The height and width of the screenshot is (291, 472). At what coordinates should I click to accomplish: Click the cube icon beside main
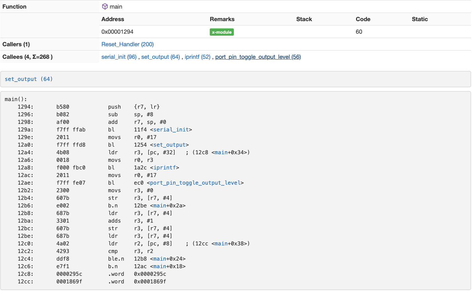click(105, 7)
